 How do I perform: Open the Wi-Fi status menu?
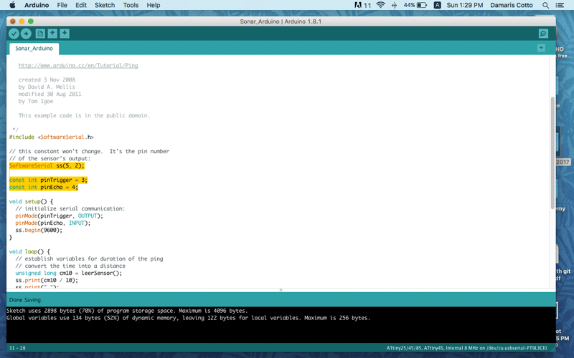pos(381,5)
